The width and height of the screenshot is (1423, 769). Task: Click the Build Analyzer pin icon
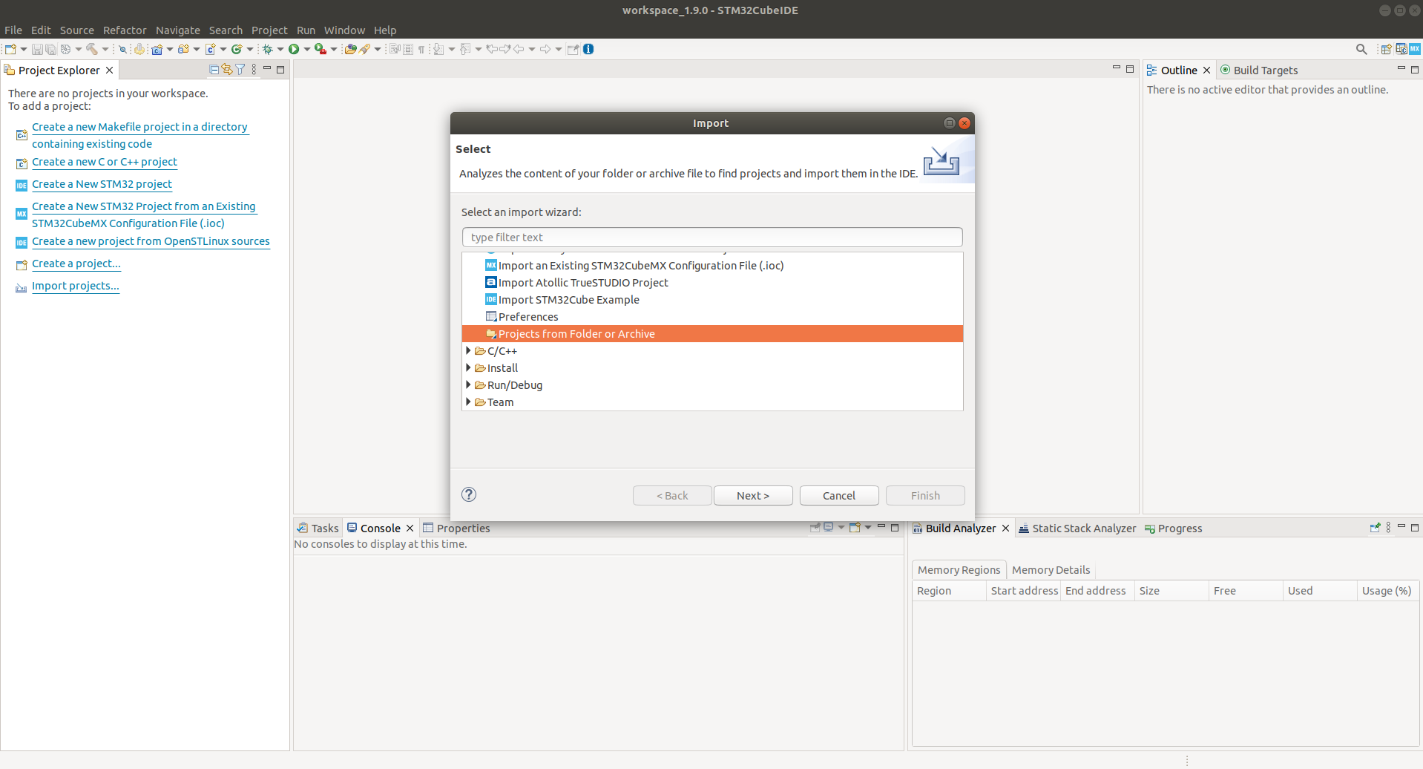pyautogui.click(x=1375, y=528)
